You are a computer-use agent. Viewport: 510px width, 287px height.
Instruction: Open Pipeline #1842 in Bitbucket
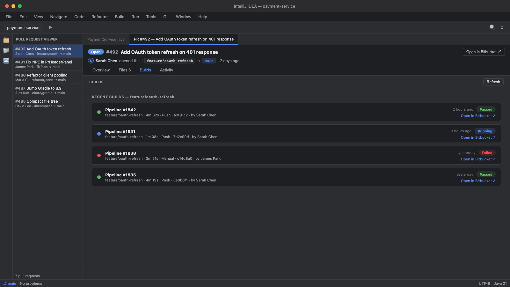pos(478,116)
